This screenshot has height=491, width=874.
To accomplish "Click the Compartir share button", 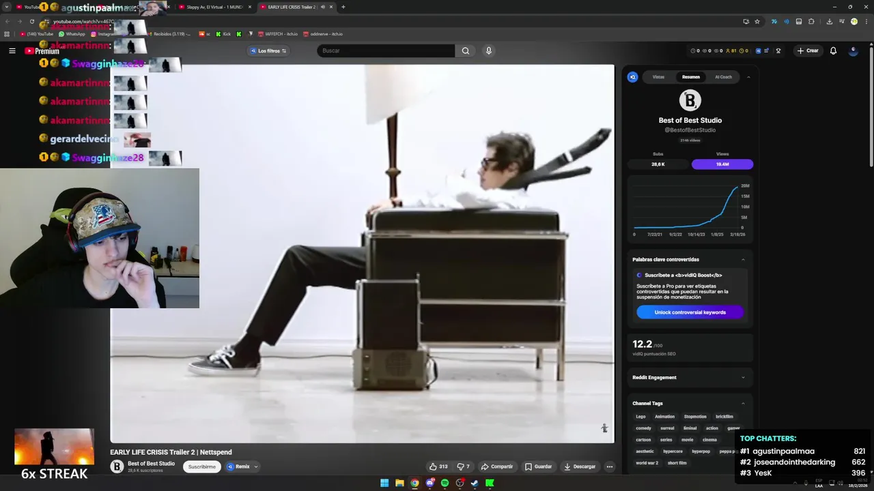I will click(496, 466).
